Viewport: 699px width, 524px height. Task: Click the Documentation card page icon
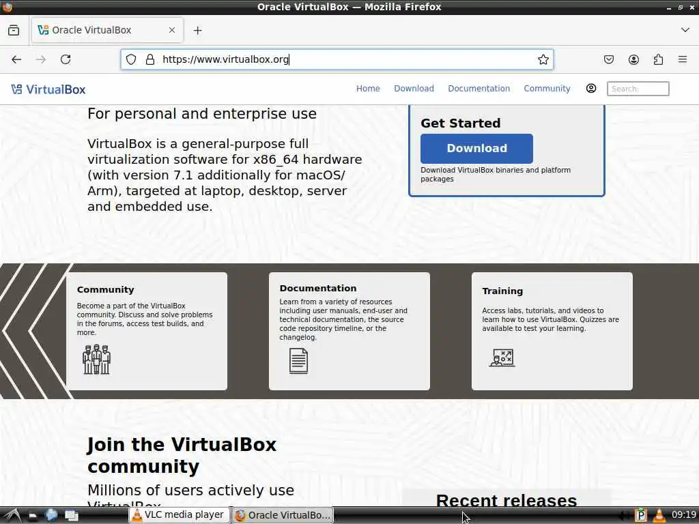(x=298, y=360)
